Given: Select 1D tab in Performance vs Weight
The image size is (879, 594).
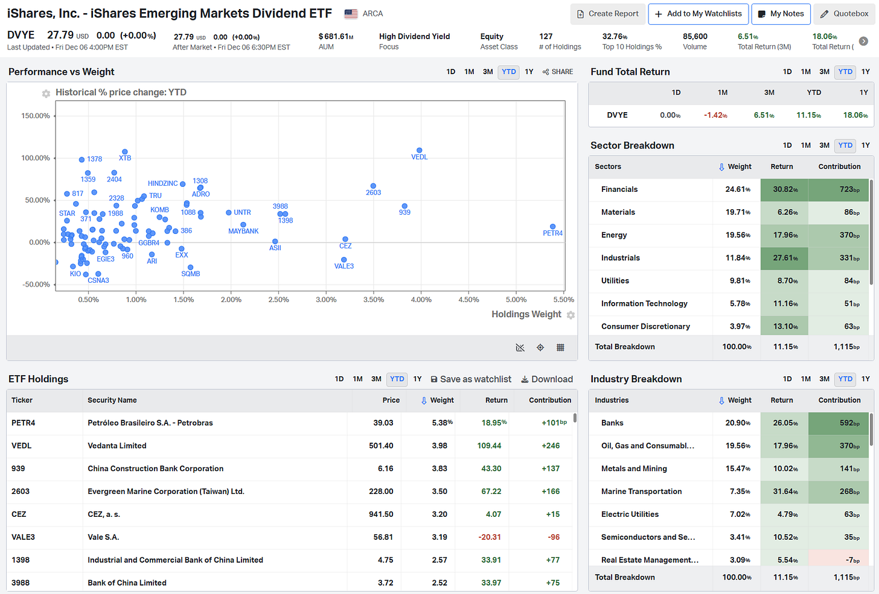Looking at the screenshot, I should click(451, 72).
